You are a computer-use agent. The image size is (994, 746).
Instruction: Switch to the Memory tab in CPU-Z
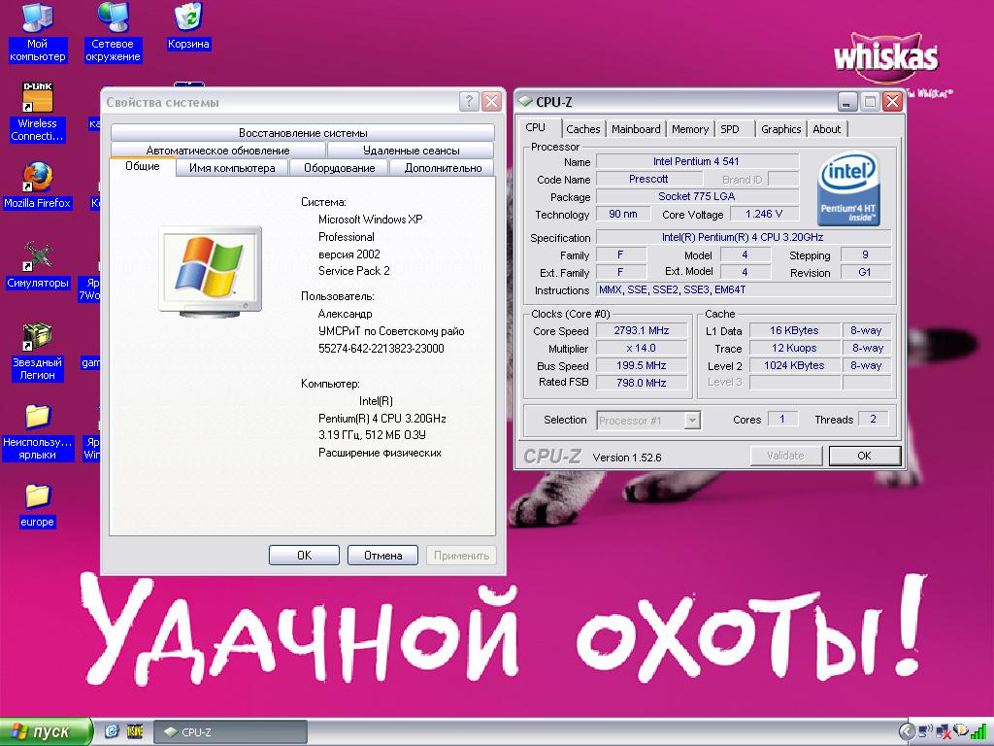point(690,129)
